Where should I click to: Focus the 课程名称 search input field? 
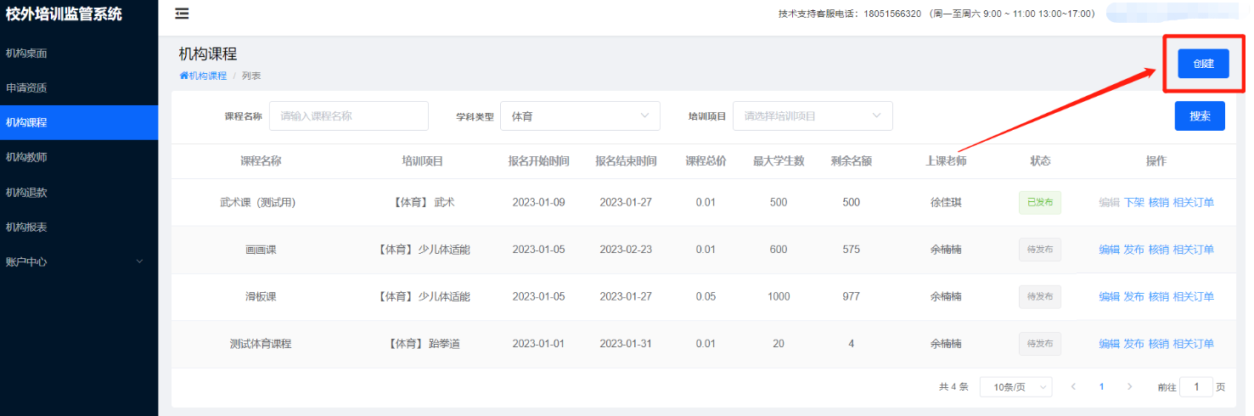(x=348, y=116)
